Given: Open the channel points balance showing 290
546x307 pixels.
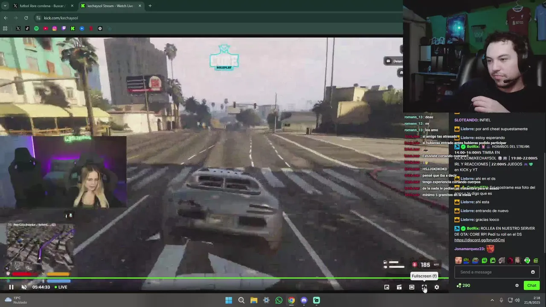Looking at the screenshot, I should click(x=463, y=285).
